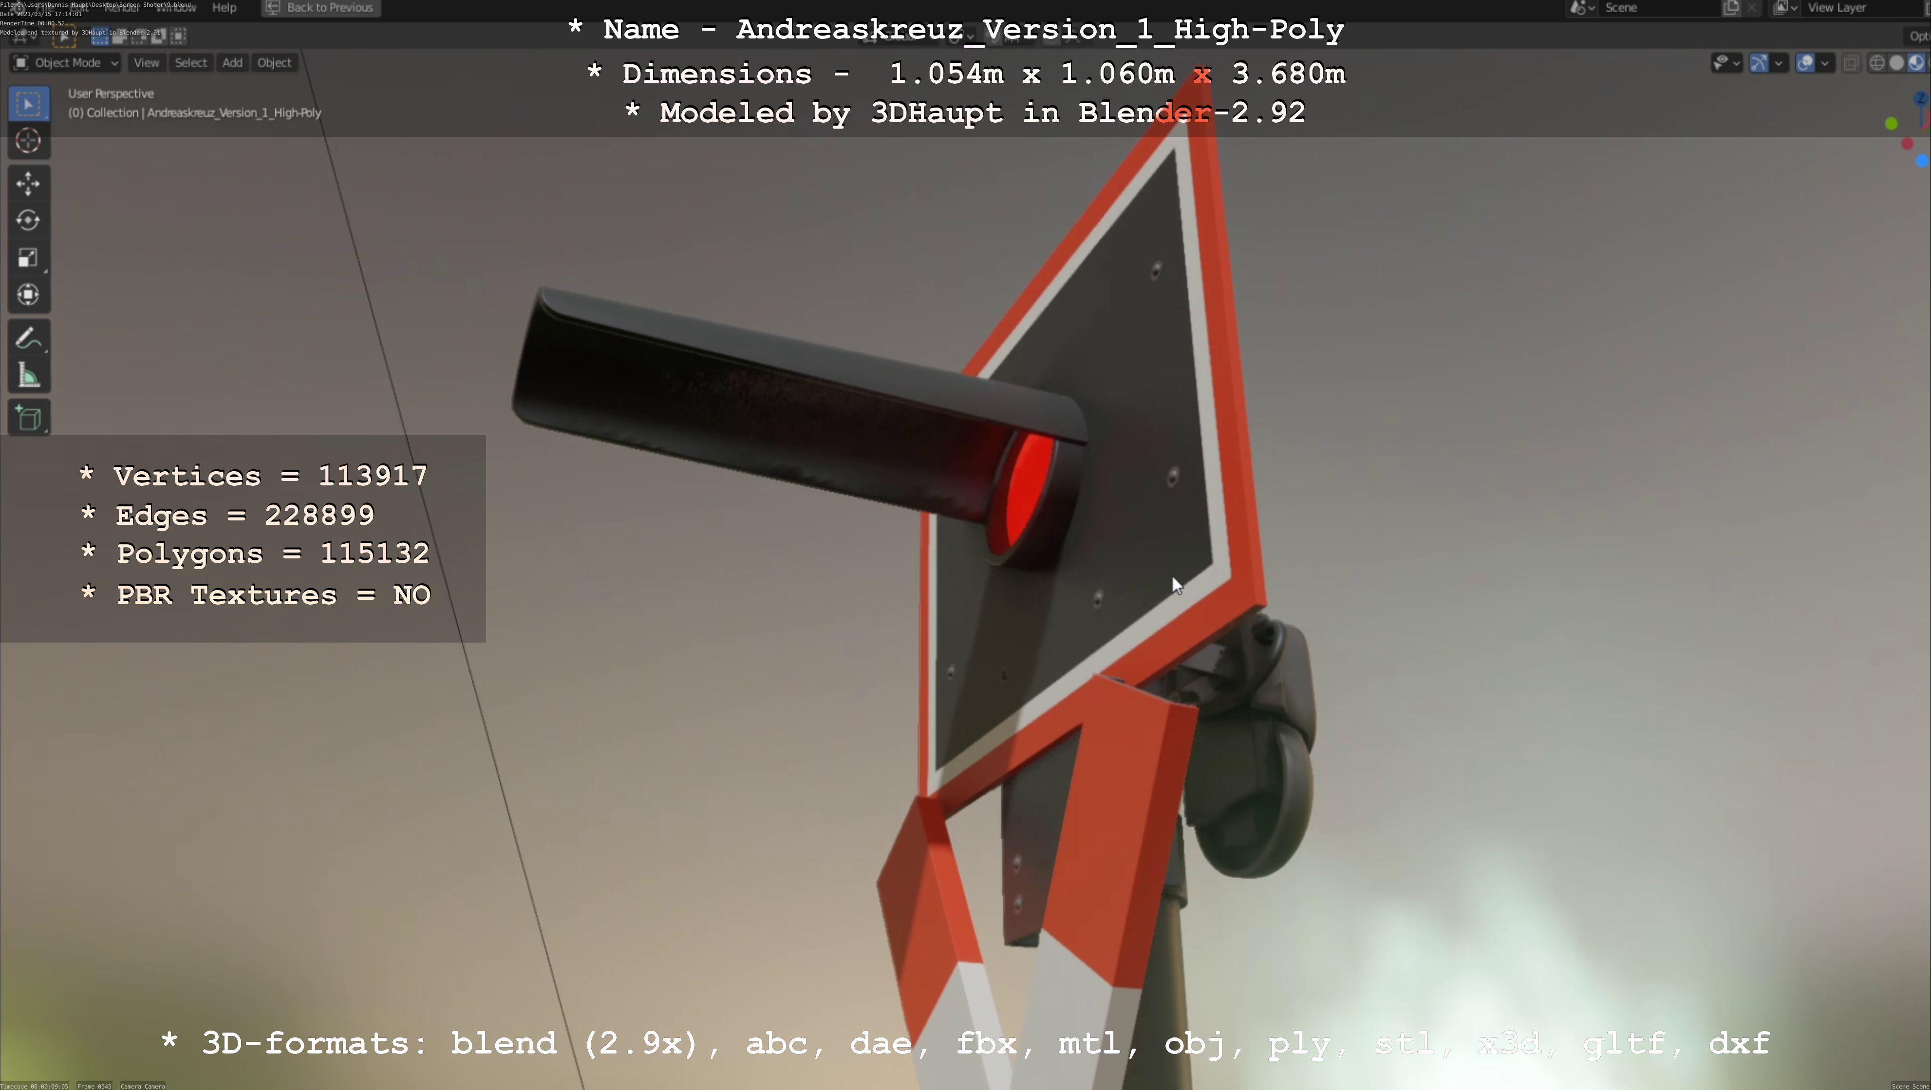Select the Transform tool
The height and width of the screenshot is (1090, 1931).
pyautogui.click(x=28, y=295)
